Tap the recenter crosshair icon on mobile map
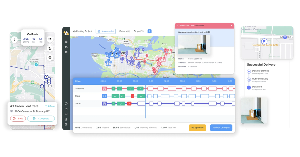 pos(50,58)
